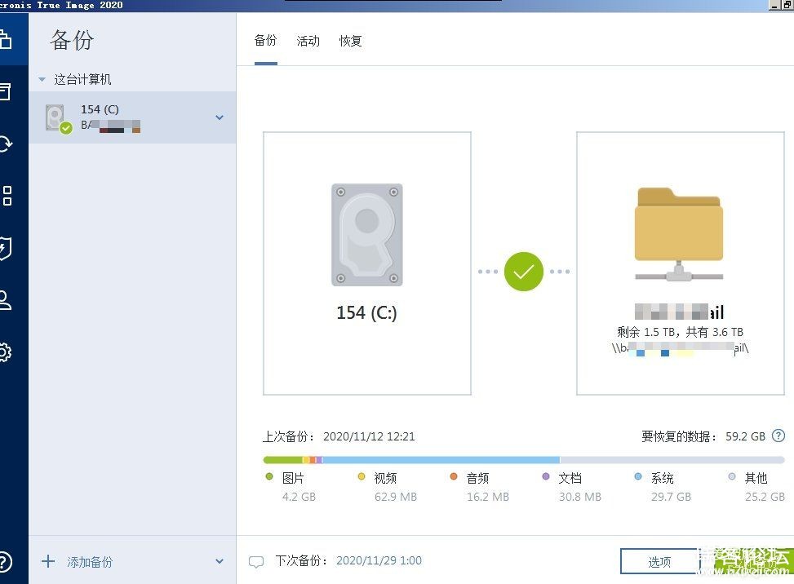Click the 选项 button

pos(659,562)
